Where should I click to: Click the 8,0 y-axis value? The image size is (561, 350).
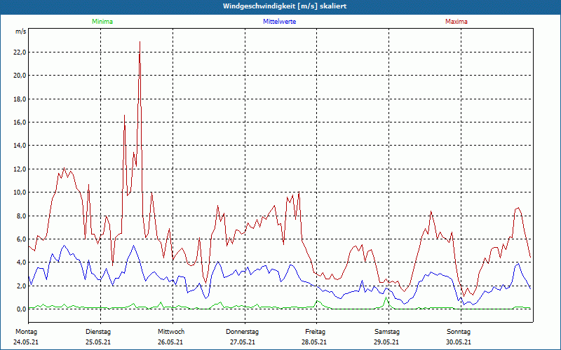tap(22, 216)
